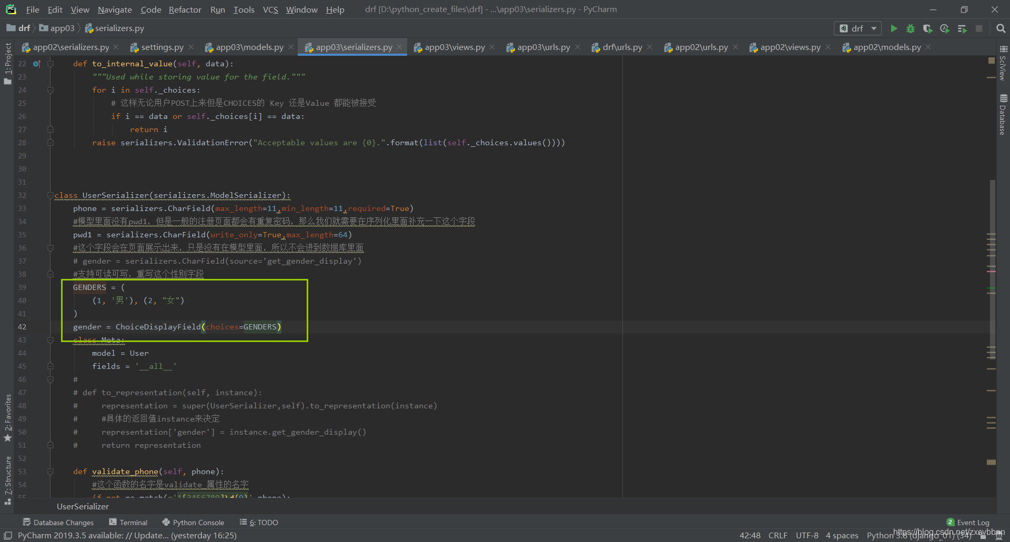Image resolution: width=1010 pixels, height=542 pixels.
Task: Start the profiler run icon
Action: (x=945, y=28)
